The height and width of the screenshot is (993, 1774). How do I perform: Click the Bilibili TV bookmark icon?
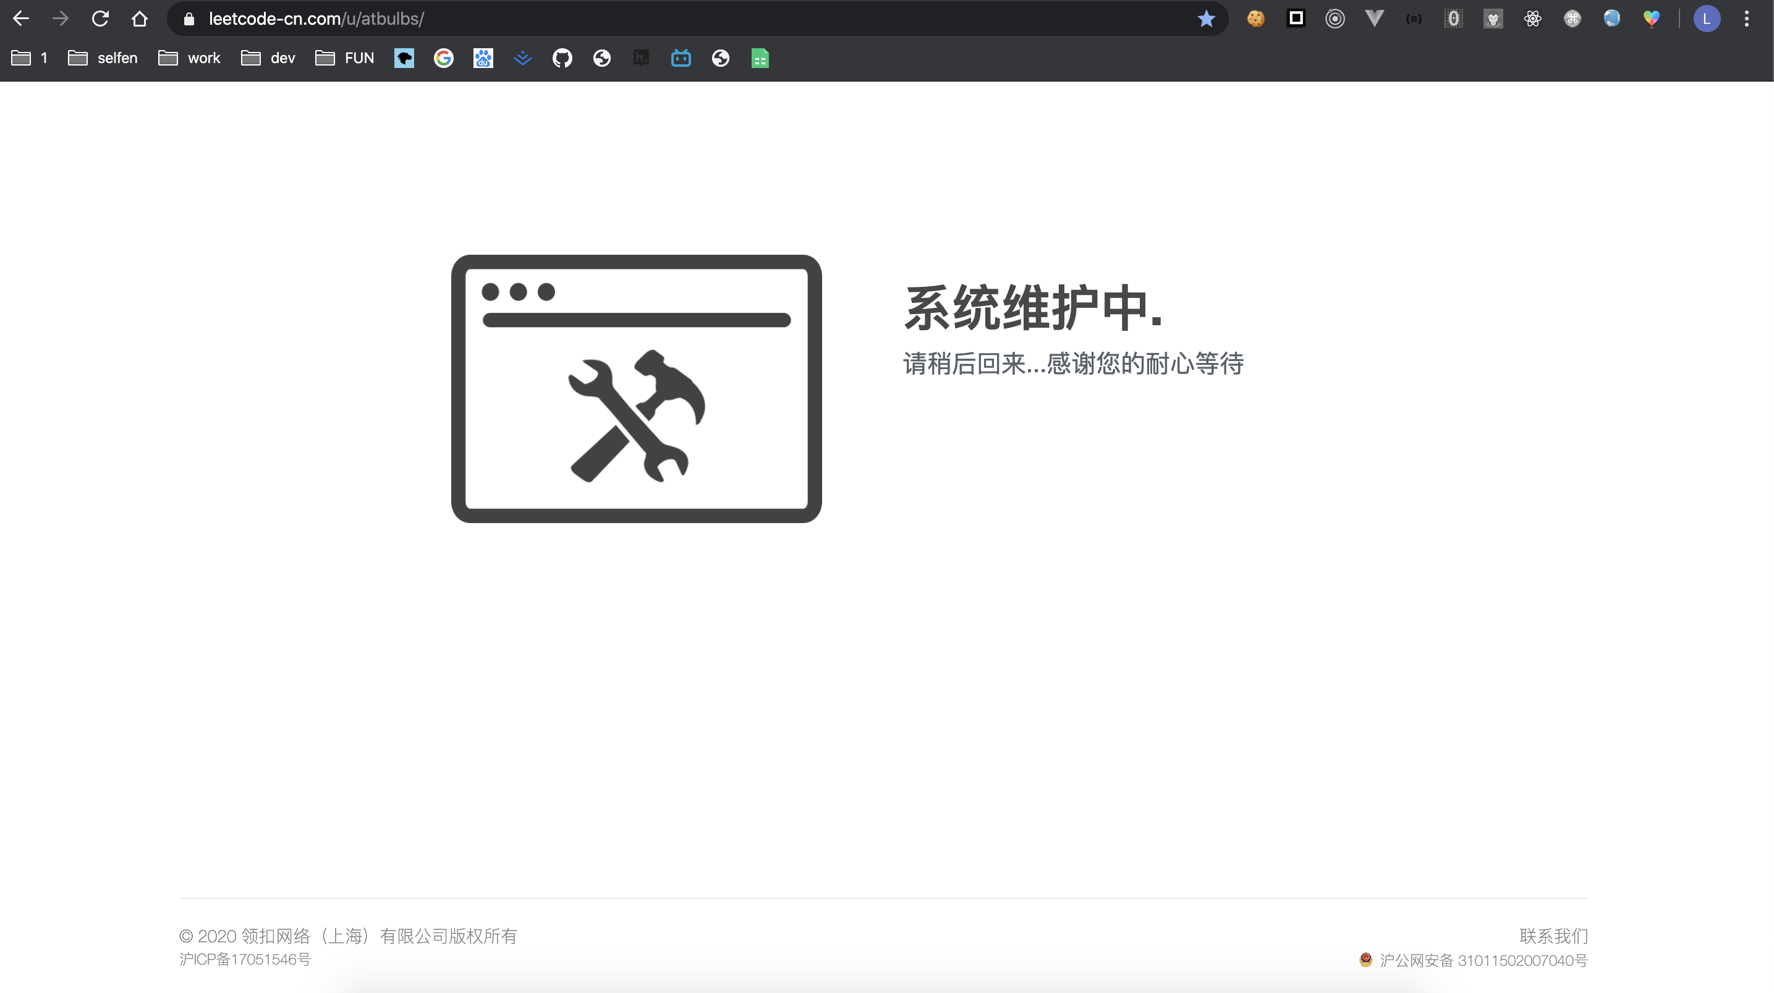tap(681, 59)
